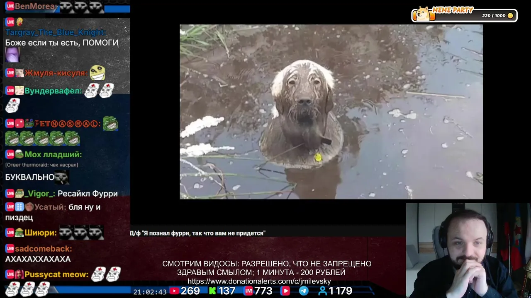Click the green Kick icon beside 137
The image size is (531, 298).
coord(212,291)
